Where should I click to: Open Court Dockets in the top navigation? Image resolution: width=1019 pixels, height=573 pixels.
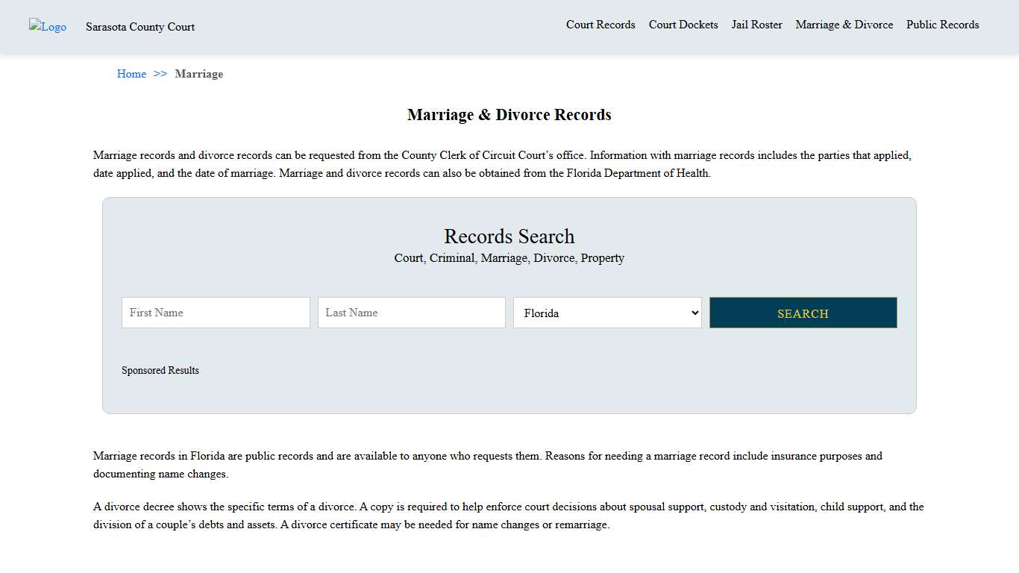(683, 25)
